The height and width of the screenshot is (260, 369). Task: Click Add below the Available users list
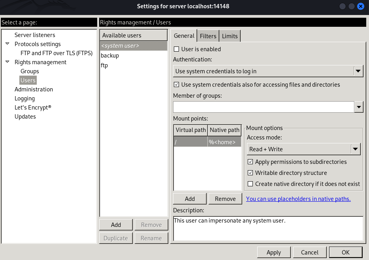point(116,225)
